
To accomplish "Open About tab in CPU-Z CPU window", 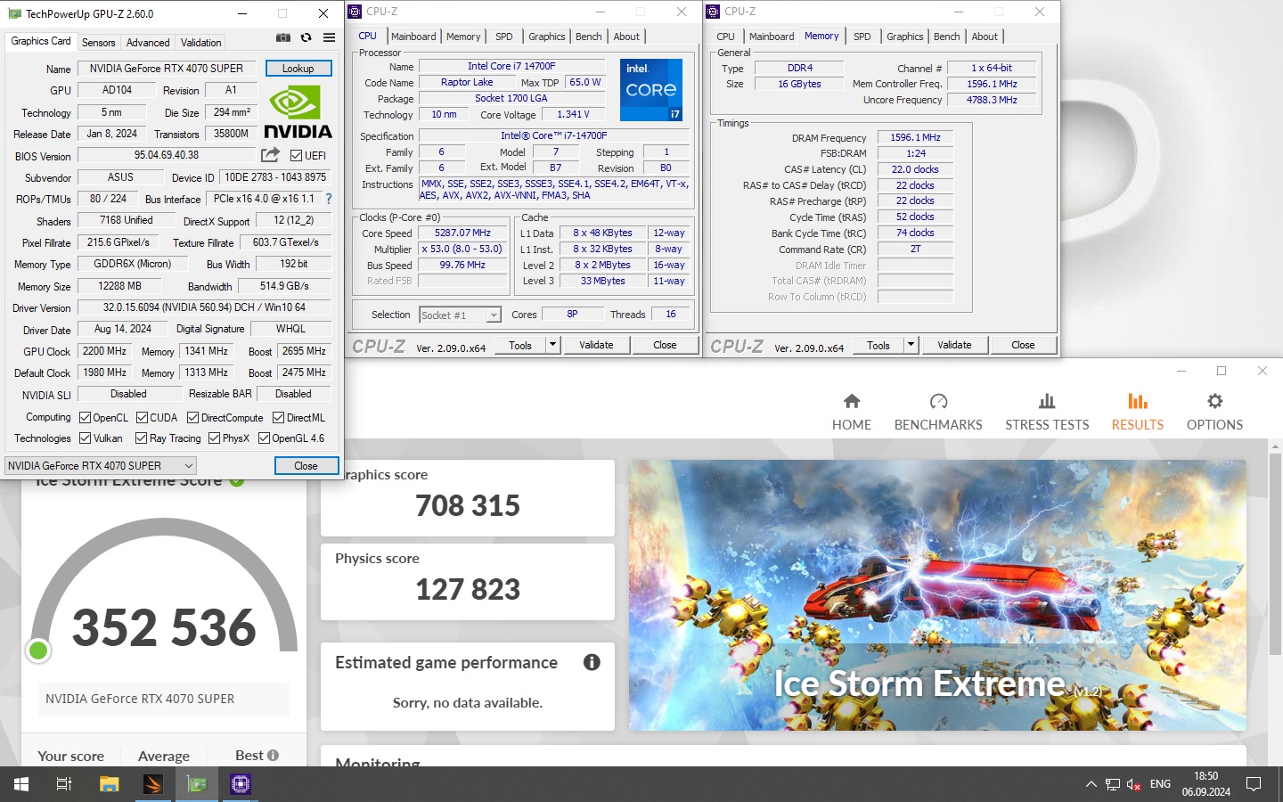I will pyautogui.click(x=626, y=37).
